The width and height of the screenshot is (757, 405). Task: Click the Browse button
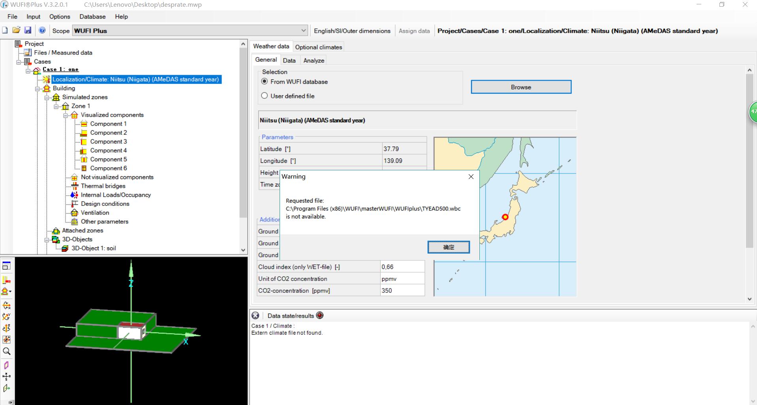coord(520,87)
